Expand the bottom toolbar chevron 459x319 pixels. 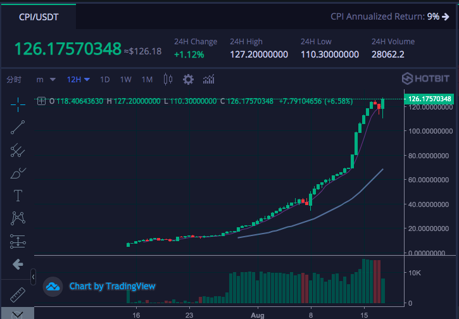pos(18,314)
